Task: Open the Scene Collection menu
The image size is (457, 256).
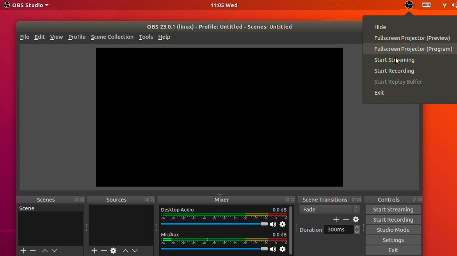Action: pos(112,37)
